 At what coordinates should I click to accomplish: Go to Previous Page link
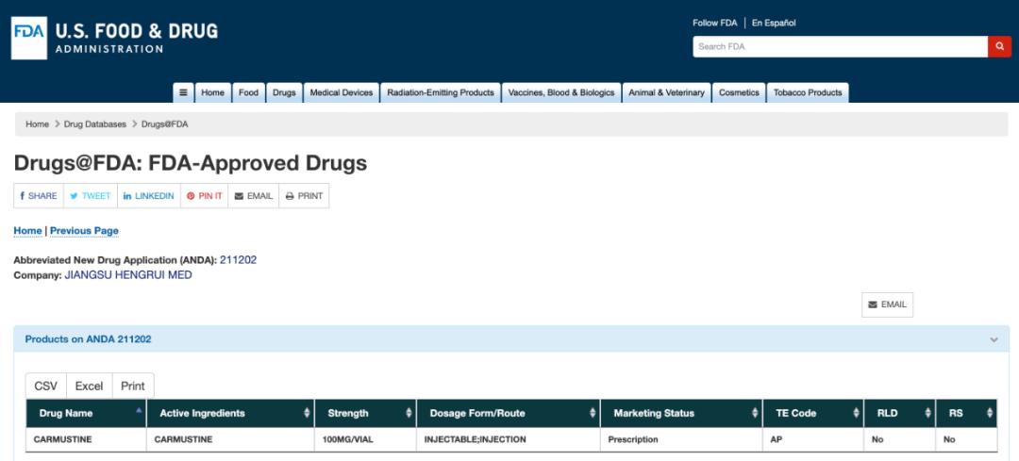click(x=84, y=230)
